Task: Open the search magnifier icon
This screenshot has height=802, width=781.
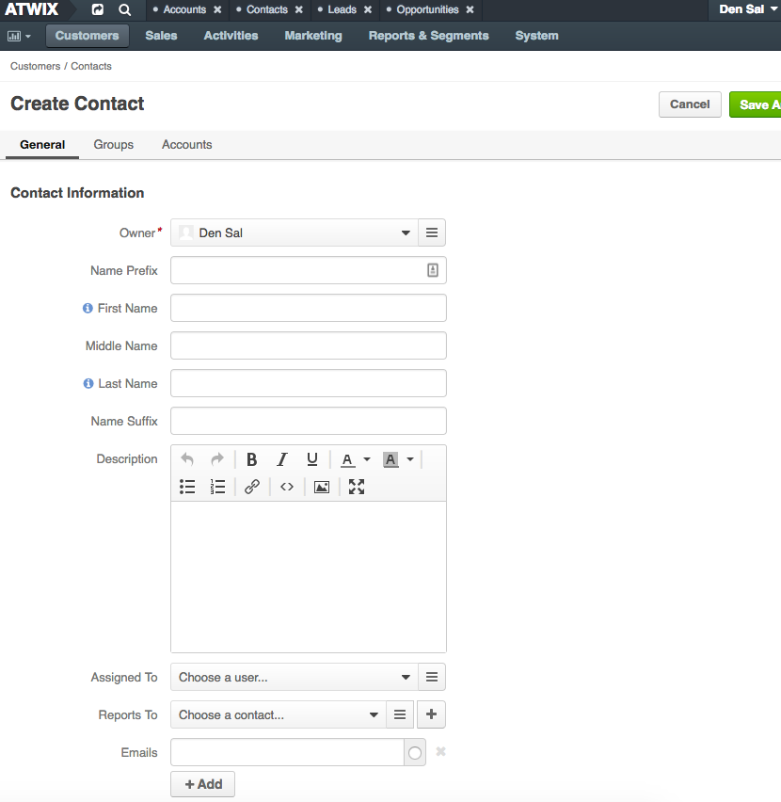Action: click(x=125, y=9)
